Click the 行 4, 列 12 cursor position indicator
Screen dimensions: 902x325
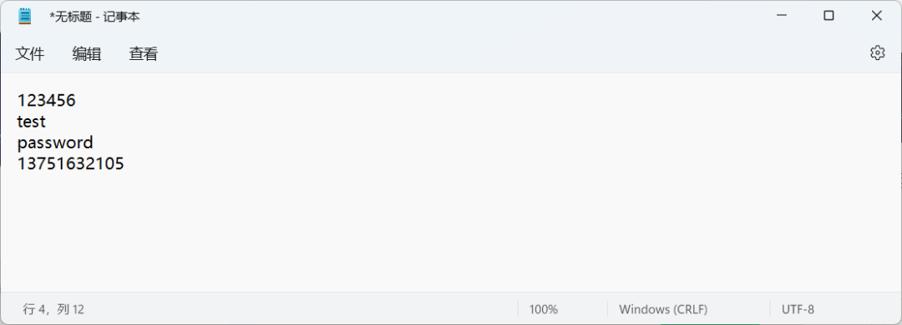pyautogui.click(x=53, y=309)
